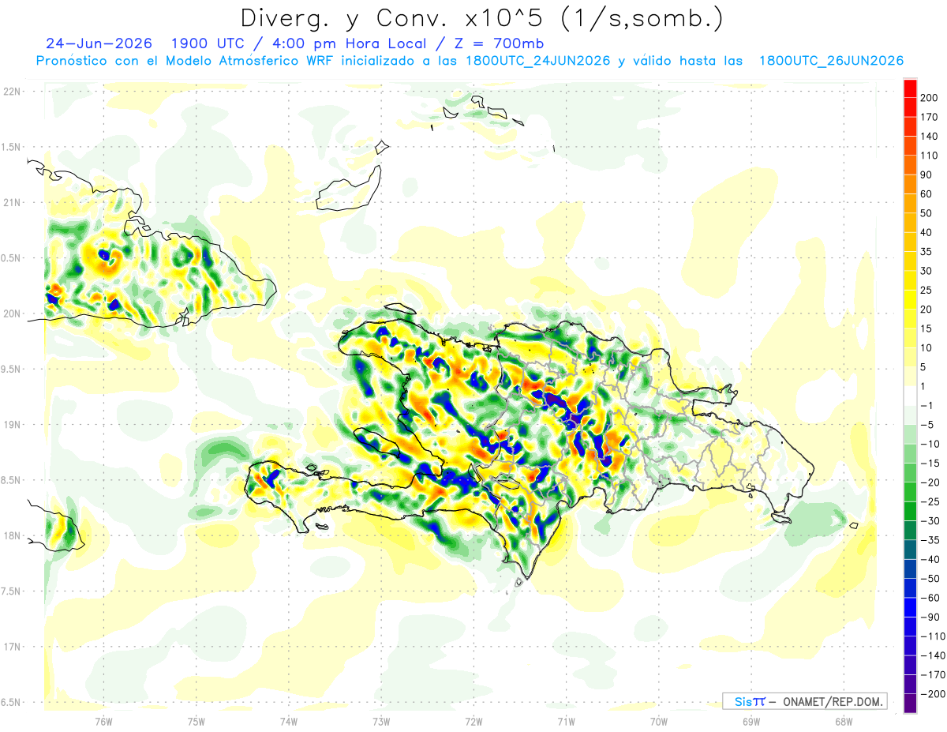
Task: Click the '8.5N' latitude label
Action: click(x=11, y=480)
